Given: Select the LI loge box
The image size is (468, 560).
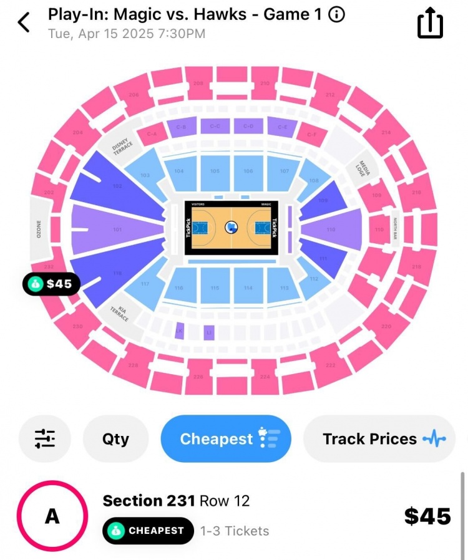Looking at the screenshot, I should [209, 332].
